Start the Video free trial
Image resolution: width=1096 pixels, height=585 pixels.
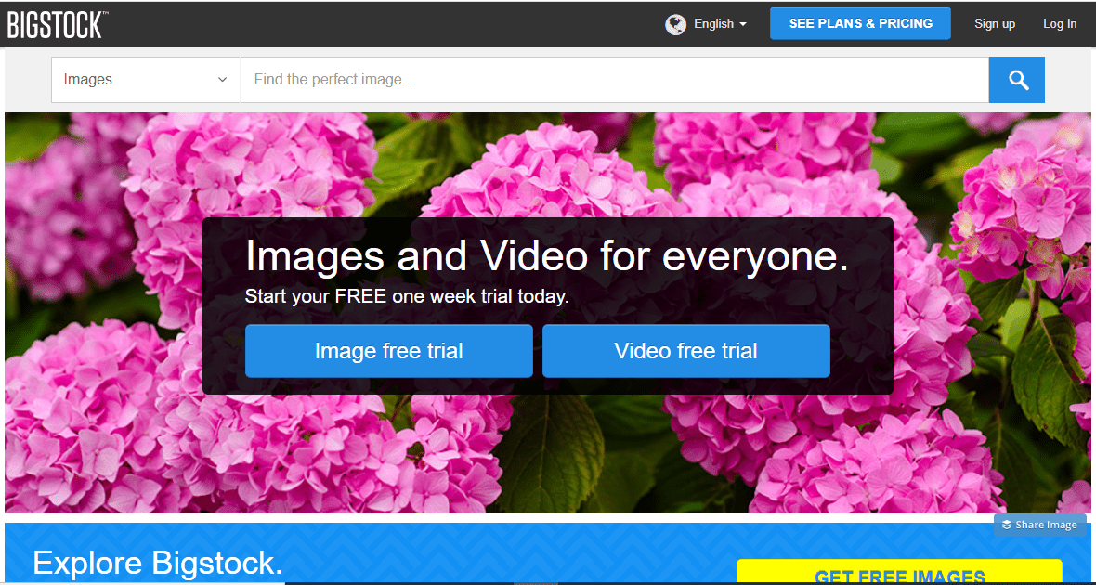pos(686,351)
